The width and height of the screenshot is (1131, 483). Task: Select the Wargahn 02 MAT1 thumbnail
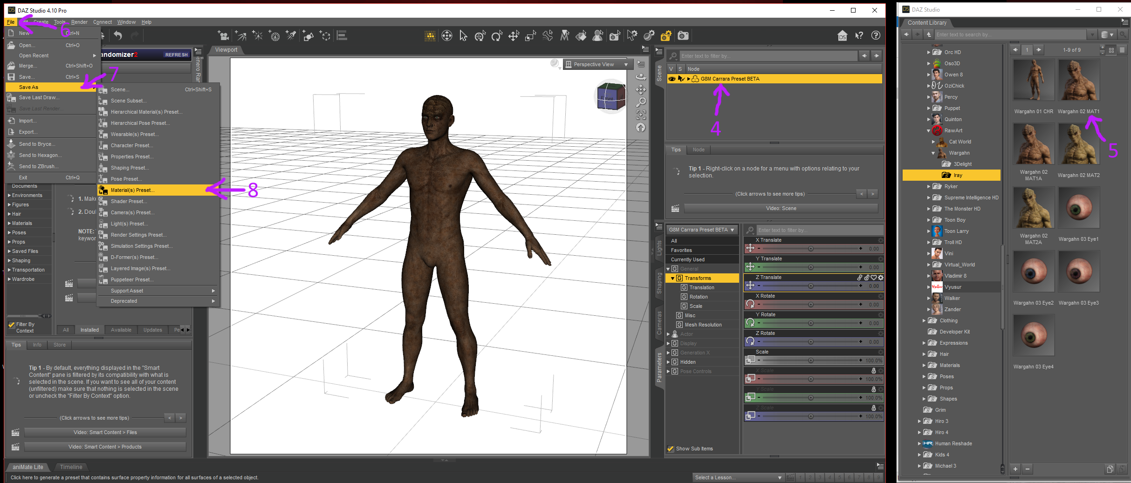[1078, 81]
